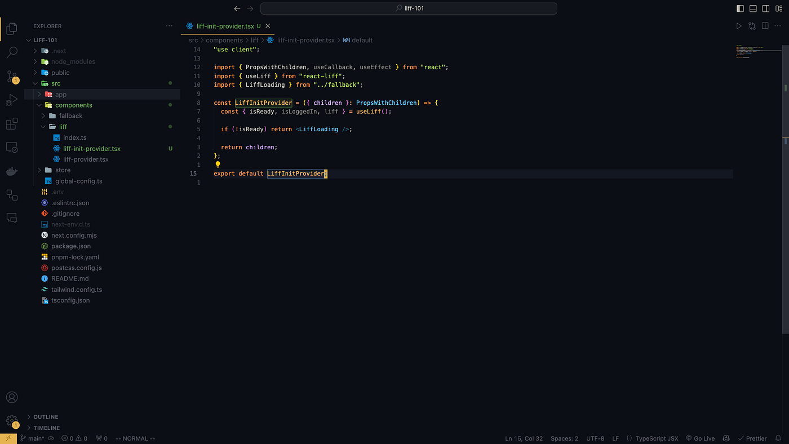This screenshot has height=444, width=789.
Task: Open the chat view in activity bar
Action: click(x=11, y=218)
